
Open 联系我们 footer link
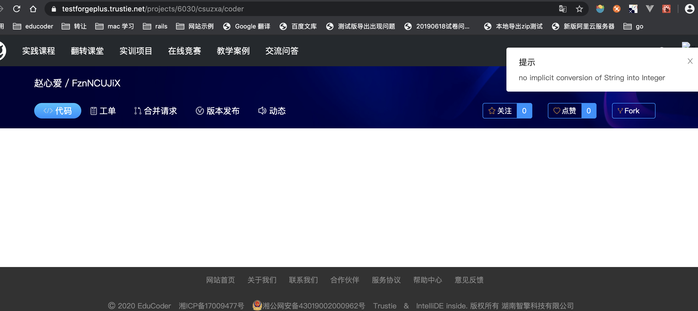pos(303,280)
